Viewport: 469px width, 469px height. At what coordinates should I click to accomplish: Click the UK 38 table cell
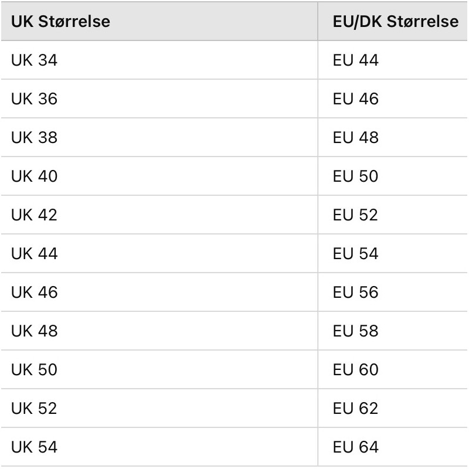click(159, 137)
